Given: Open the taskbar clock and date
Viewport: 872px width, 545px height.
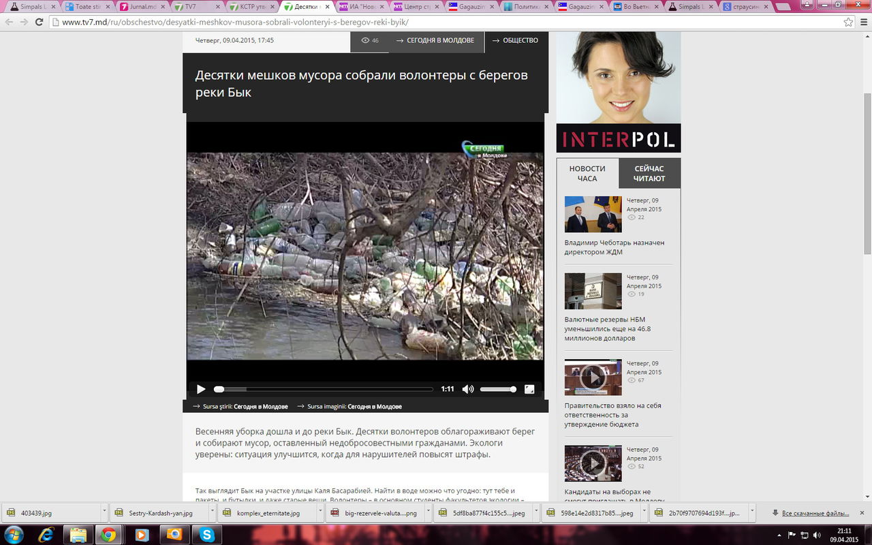Looking at the screenshot, I should (x=845, y=535).
